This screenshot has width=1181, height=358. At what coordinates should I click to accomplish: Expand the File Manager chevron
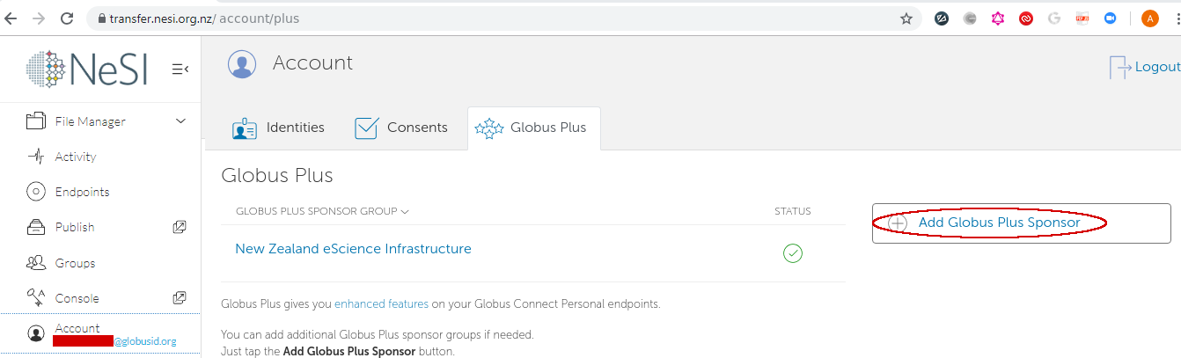tap(181, 121)
